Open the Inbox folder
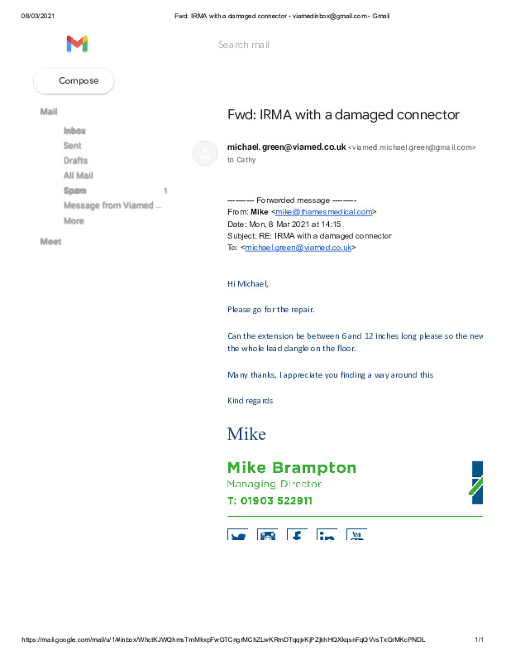506x656 pixels. 74,131
